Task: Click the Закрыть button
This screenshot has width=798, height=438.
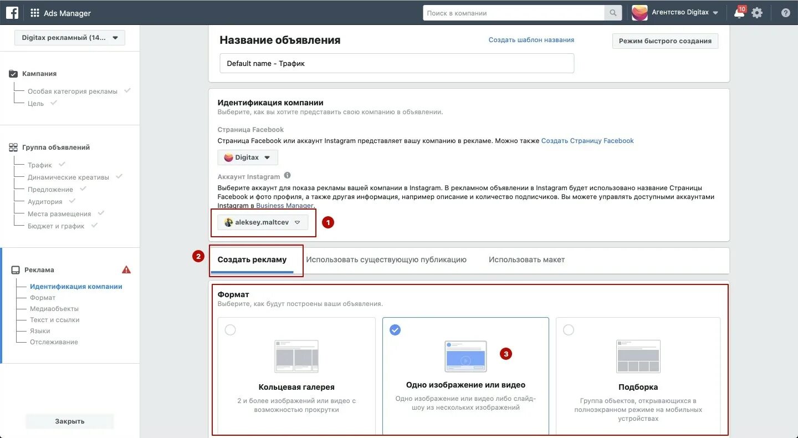Action: click(x=70, y=421)
